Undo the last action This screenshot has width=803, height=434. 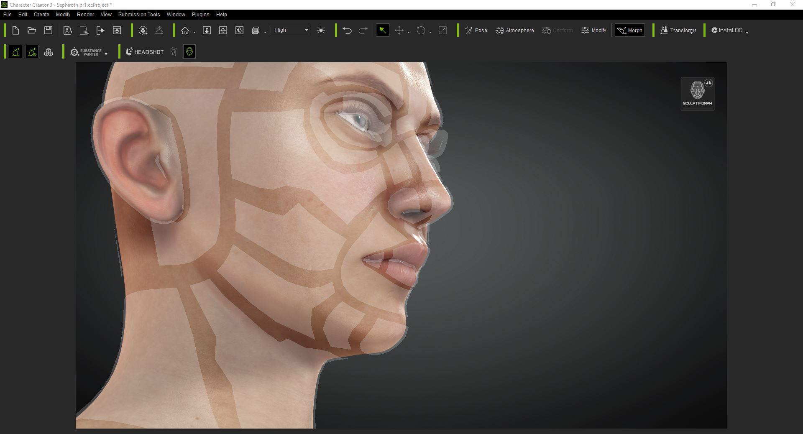pyautogui.click(x=347, y=30)
